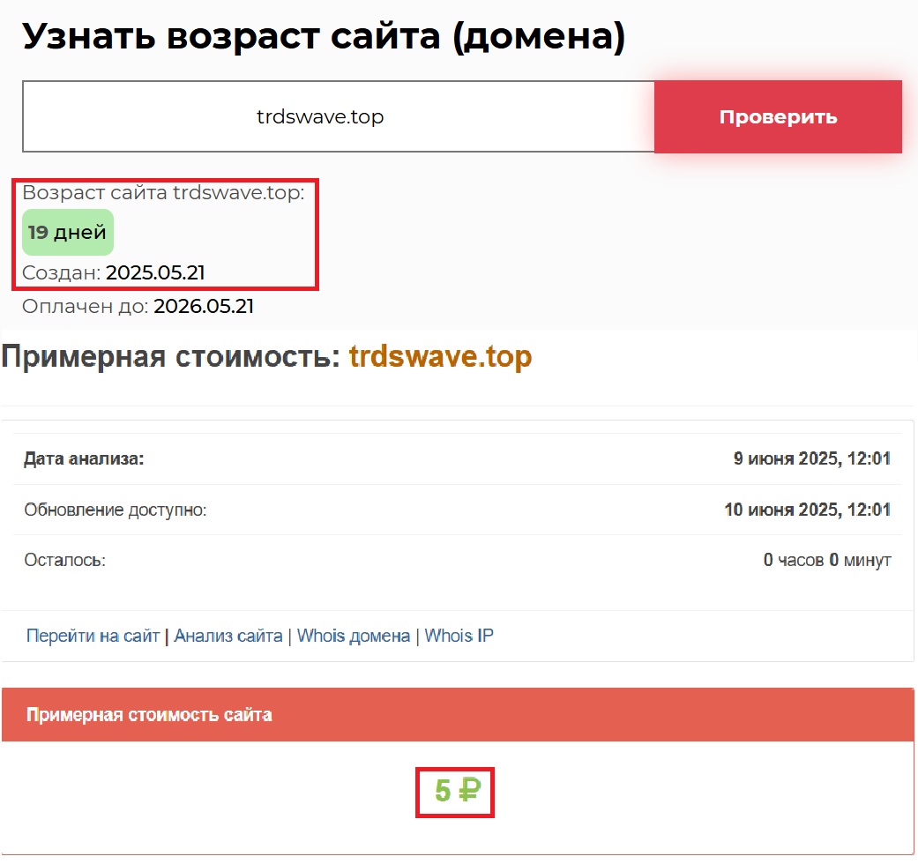Open the Анализ сайта link
This screenshot has height=864, width=918.
click(x=228, y=636)
